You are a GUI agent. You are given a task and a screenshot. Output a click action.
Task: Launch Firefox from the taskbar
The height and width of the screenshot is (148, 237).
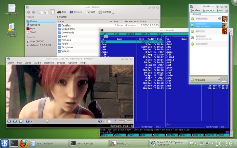(24, 143)
